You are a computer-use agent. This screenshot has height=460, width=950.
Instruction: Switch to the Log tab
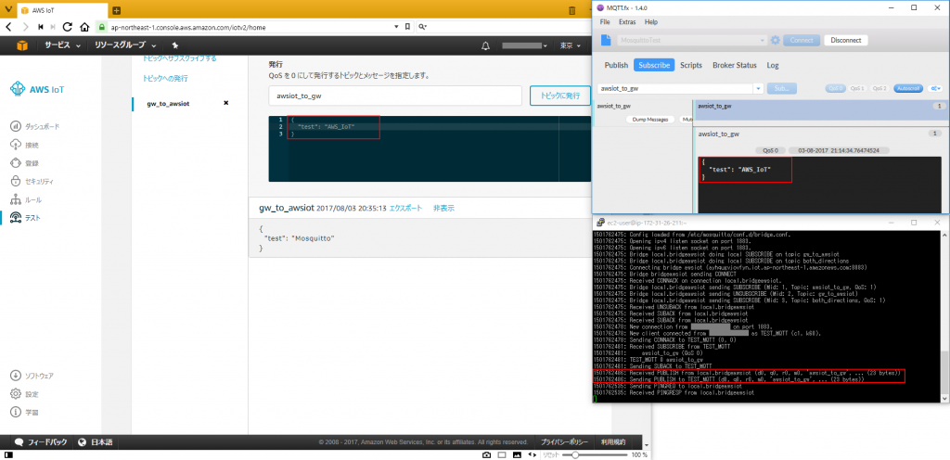click(773, 65)
